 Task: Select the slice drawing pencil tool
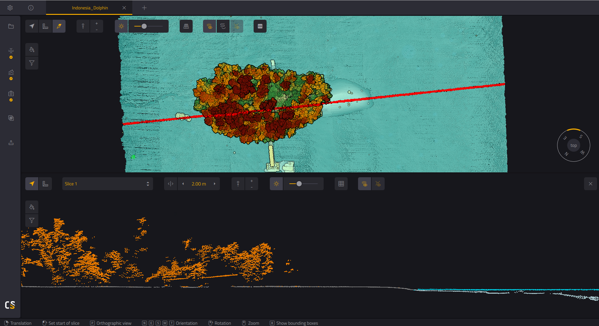click(59, 26)
